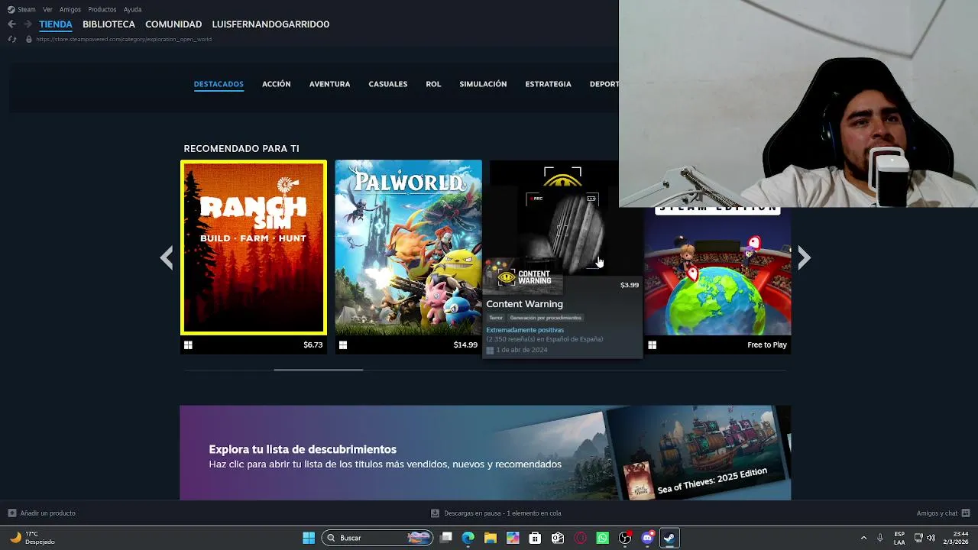978x550 pixels.
Task: Click the Windows icon under Free to Play game
Action: [652, 345]
